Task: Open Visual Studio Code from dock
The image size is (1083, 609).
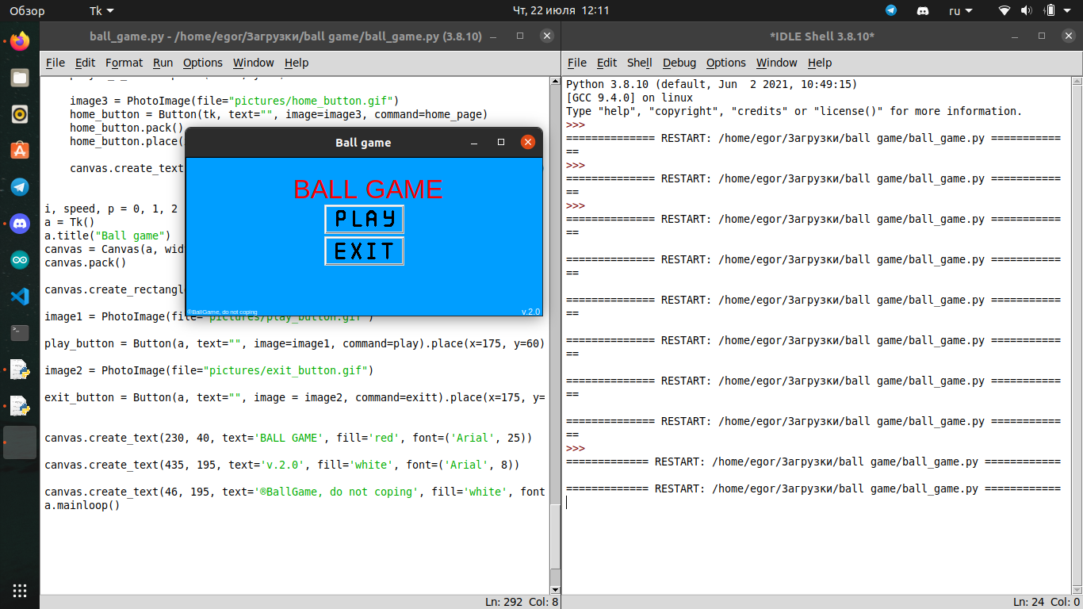Action: pyautogui.click(x=20, y=297)
